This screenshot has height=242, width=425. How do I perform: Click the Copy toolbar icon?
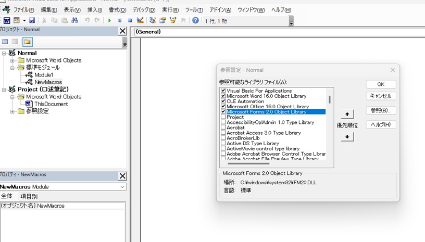[x=54, y=20]
